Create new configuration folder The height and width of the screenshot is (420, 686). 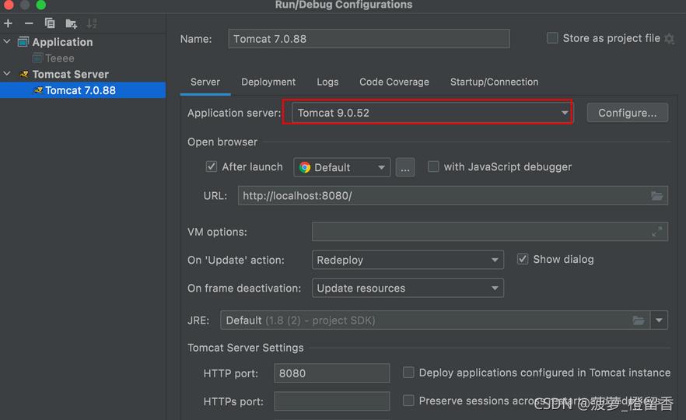click(x=71, y=23)
